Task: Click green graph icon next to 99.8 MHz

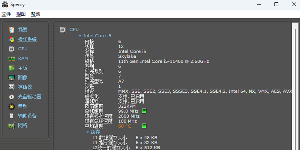Action: 144,111
